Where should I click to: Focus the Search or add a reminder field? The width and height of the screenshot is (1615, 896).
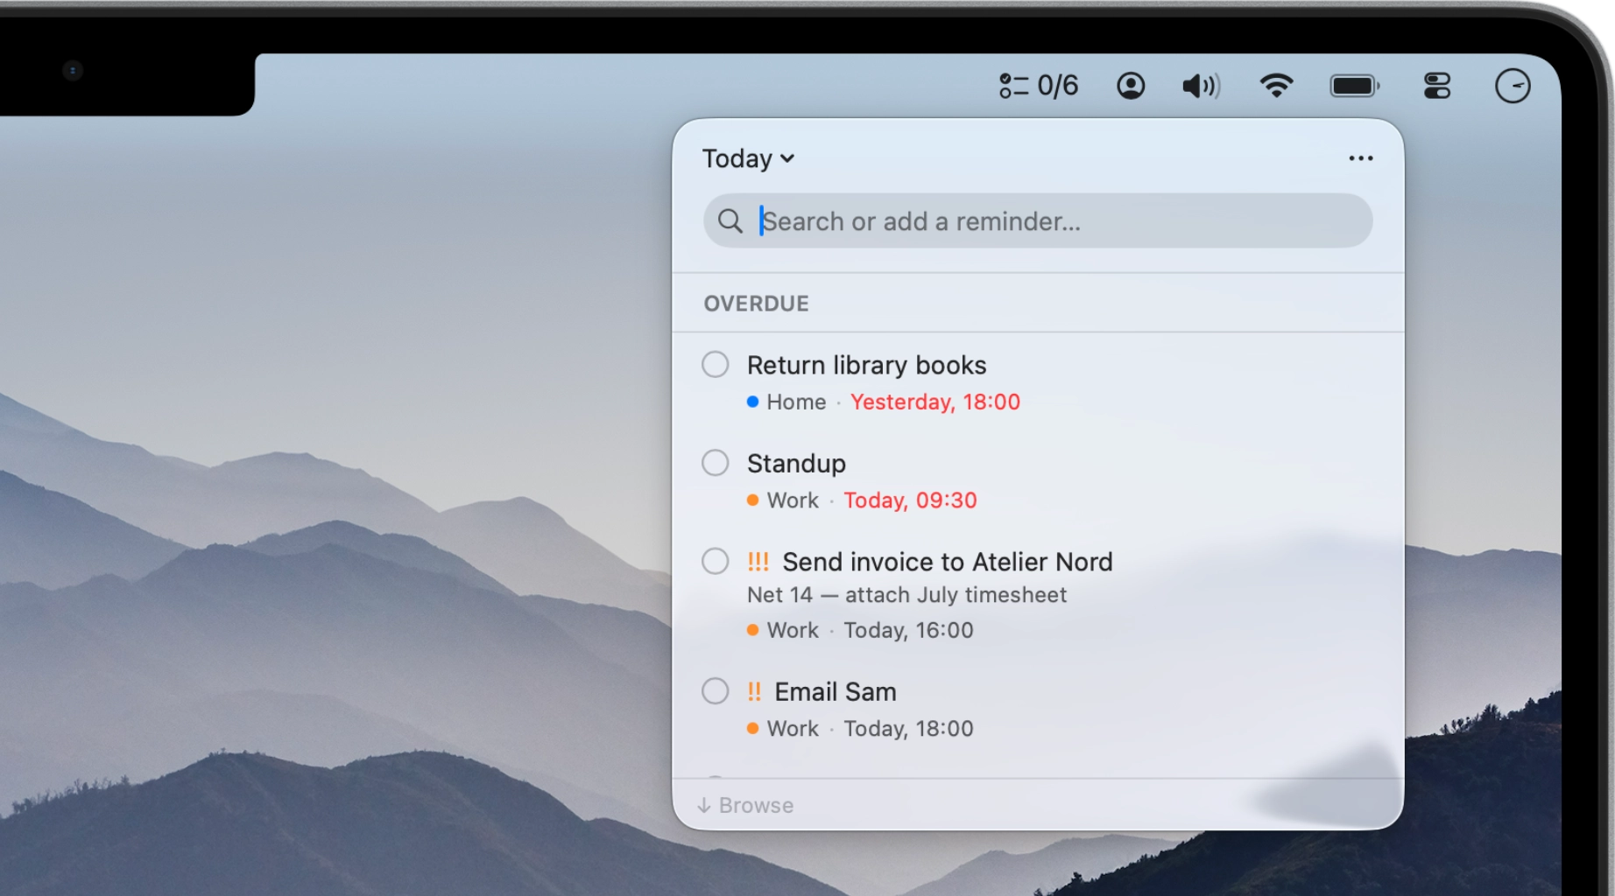tap(1038, 220)
